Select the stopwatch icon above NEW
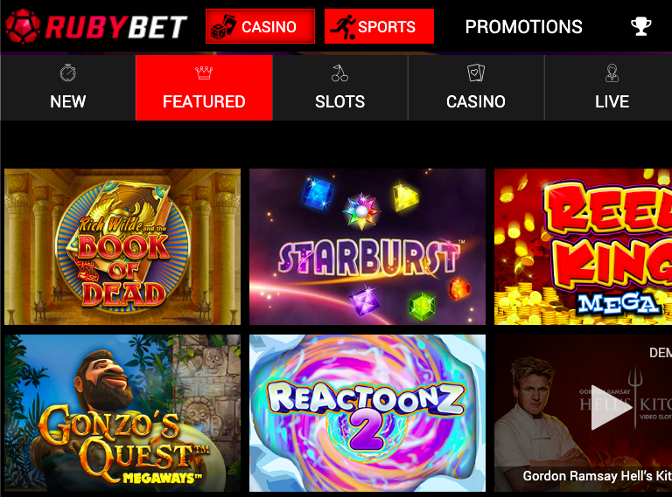Screen dimensions: 672x497 (67, 72)
